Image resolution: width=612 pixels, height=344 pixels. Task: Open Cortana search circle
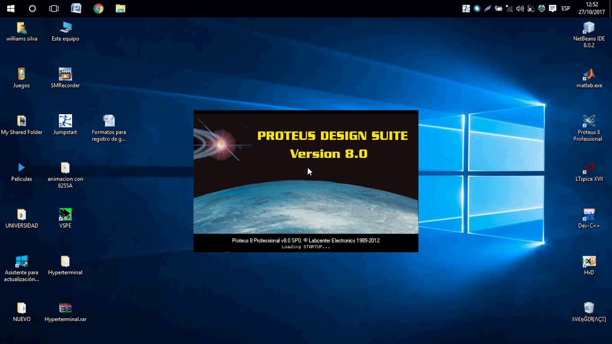(x=33, y=9)
